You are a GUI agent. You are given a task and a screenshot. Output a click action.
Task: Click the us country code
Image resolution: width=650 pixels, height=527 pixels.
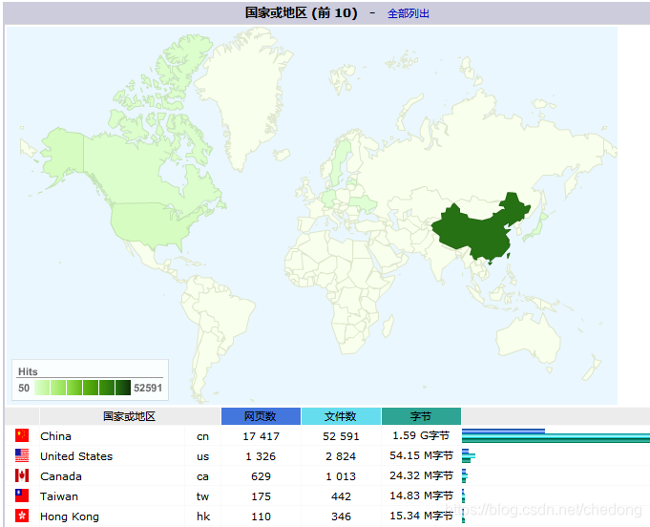pyautogui.click(x=202, y=456)
